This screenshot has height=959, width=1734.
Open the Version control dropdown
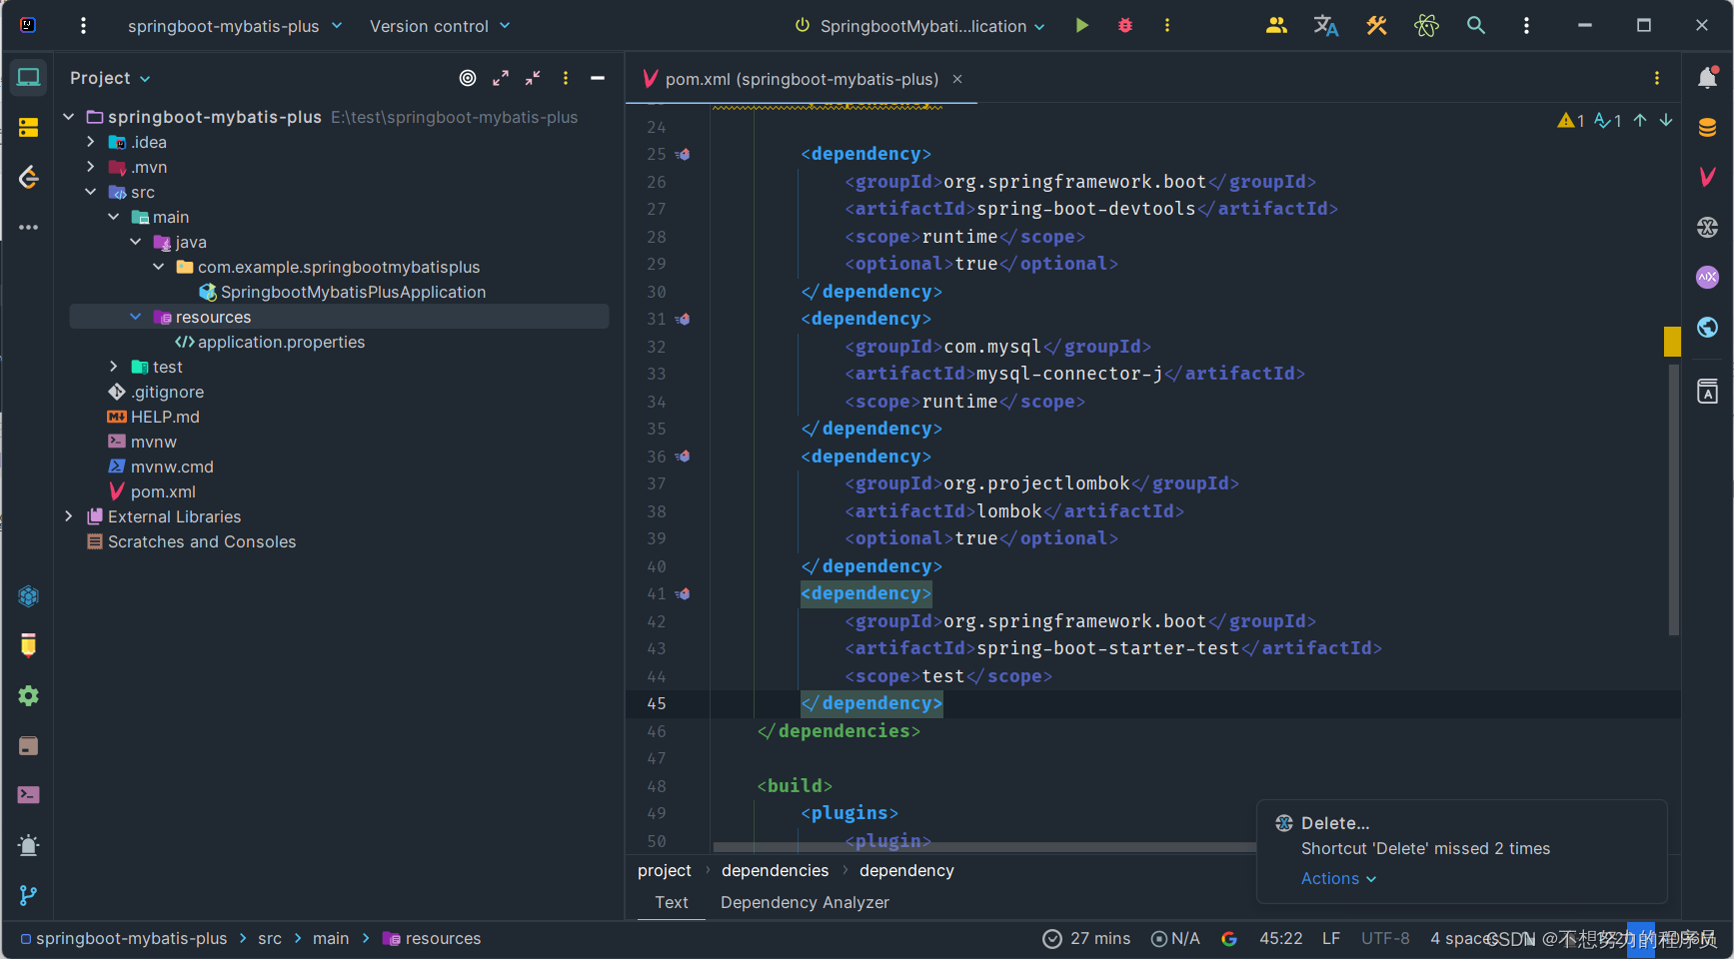(x=439, y=25)
